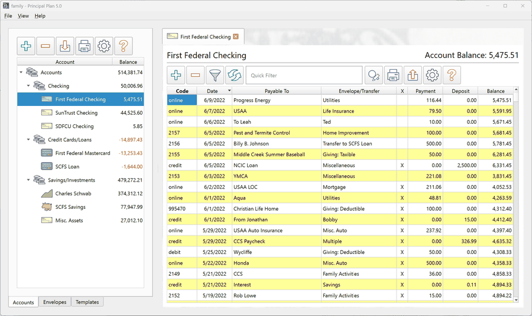Open the sidebar help question mark icon
This screenshot has width=532, height=316.
click(x=124, y=46)
